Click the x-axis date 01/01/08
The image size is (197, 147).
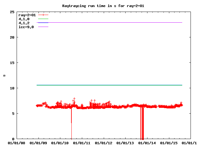click(x=17, y=143)
